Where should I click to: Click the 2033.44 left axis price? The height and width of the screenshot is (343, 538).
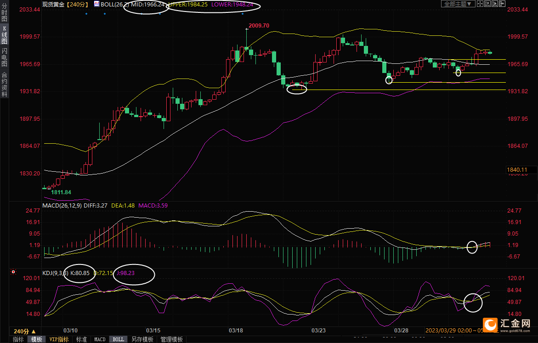pyautogui.click(x=29, y=10)
